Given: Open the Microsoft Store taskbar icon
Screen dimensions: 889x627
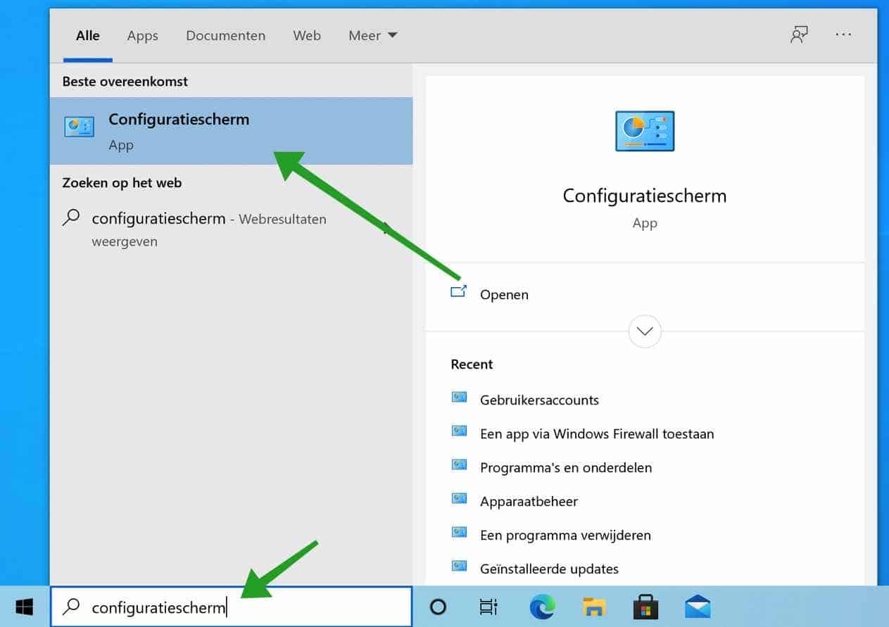Looking at the screenshot, I should (x=645, y=606).
